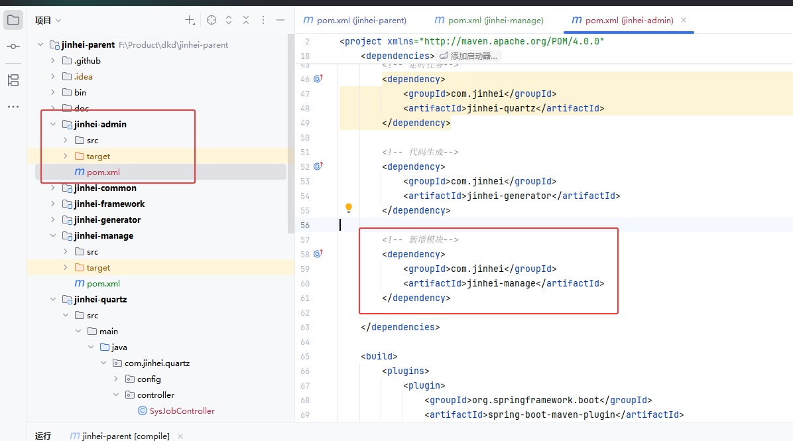Image resolution: width=793 pixels, height=441 pixels.
Task: Open the Project tool window folder icon
Action: coord(13,20)
